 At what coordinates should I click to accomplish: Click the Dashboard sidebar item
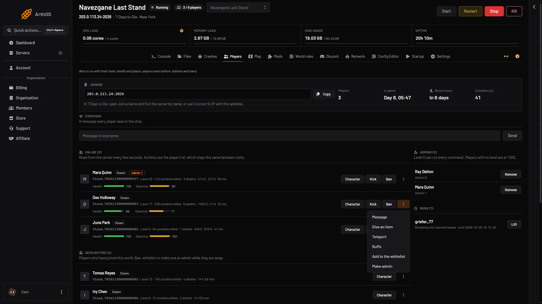pyautogui.click(x=36, y=43)
